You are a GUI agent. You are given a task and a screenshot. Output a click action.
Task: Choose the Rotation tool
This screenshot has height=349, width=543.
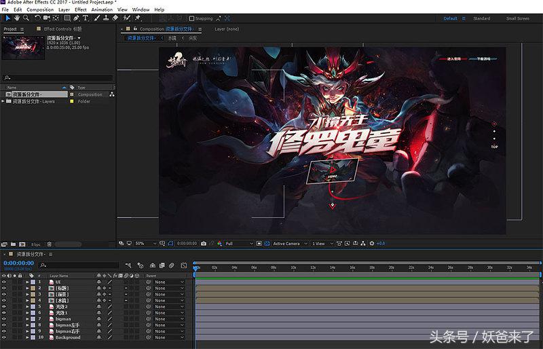click(x=38, y=18)
